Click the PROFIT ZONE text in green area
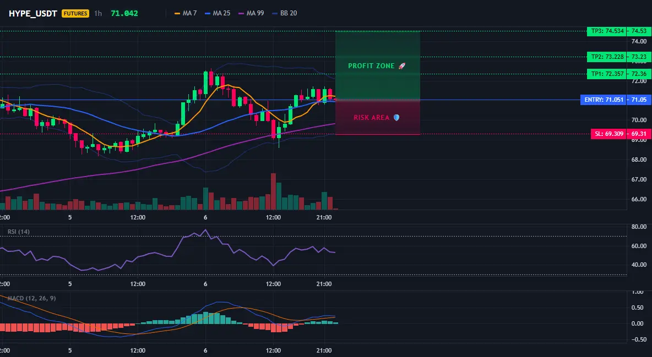652x357 pixels. (x=371, y=65)
